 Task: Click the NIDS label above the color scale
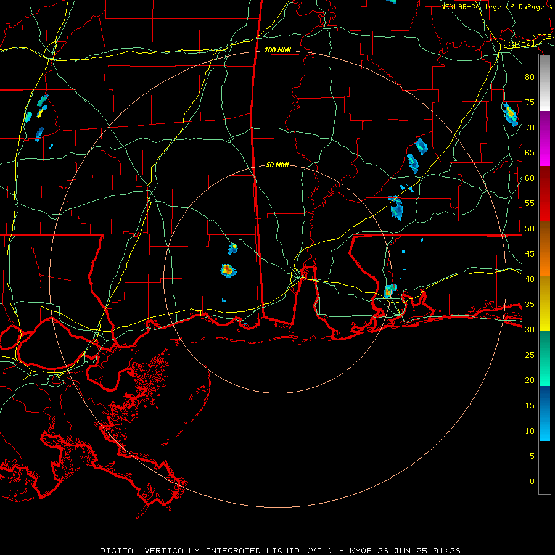pos(542,37)
